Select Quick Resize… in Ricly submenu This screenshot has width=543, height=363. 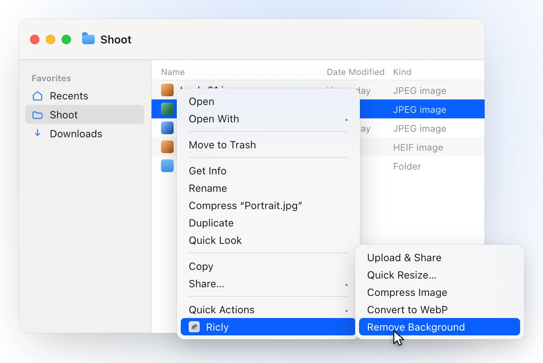[x=440, y=275]
